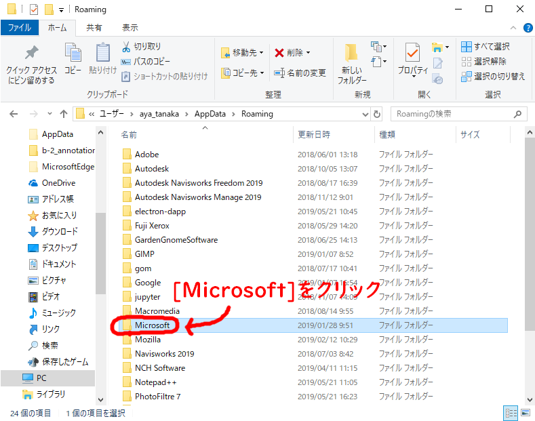Click the file list vertical scrollbar

530,234
